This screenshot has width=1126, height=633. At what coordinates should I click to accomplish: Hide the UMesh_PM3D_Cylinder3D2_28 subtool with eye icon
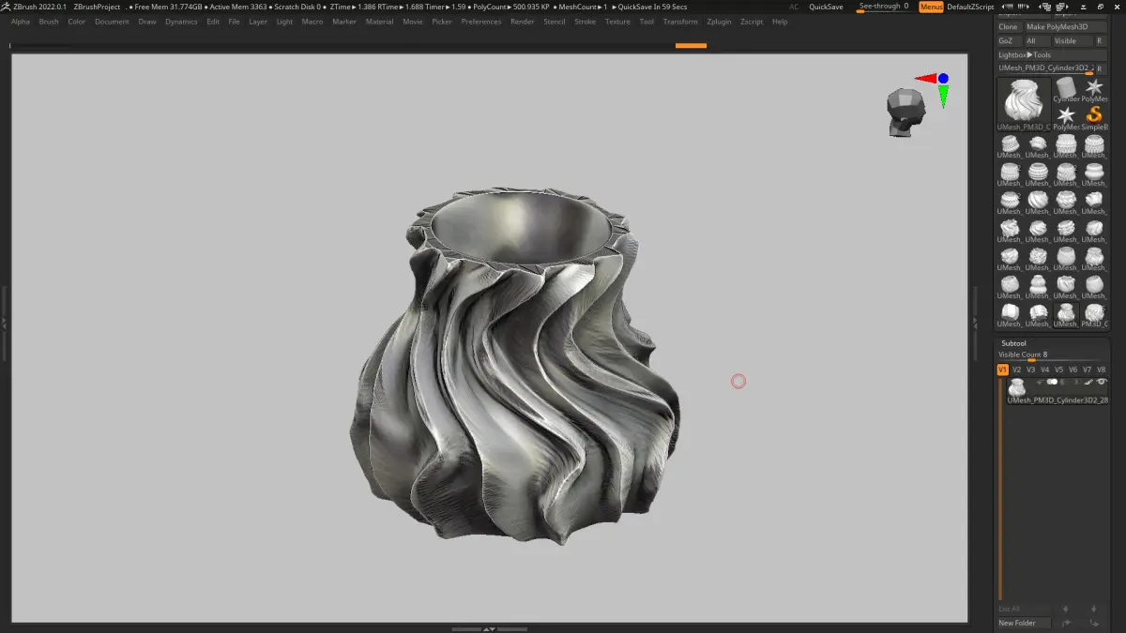point(1102,383)
